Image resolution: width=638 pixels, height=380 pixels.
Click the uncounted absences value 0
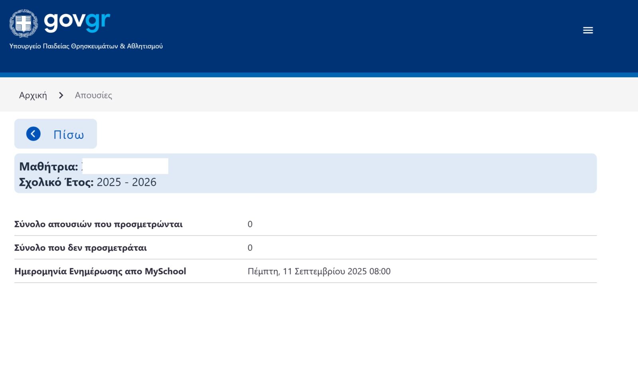[250, 248]
